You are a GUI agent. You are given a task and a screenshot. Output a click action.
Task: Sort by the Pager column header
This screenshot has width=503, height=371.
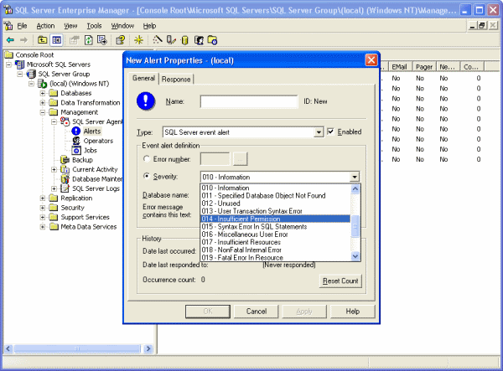click(x=423, y=67)
